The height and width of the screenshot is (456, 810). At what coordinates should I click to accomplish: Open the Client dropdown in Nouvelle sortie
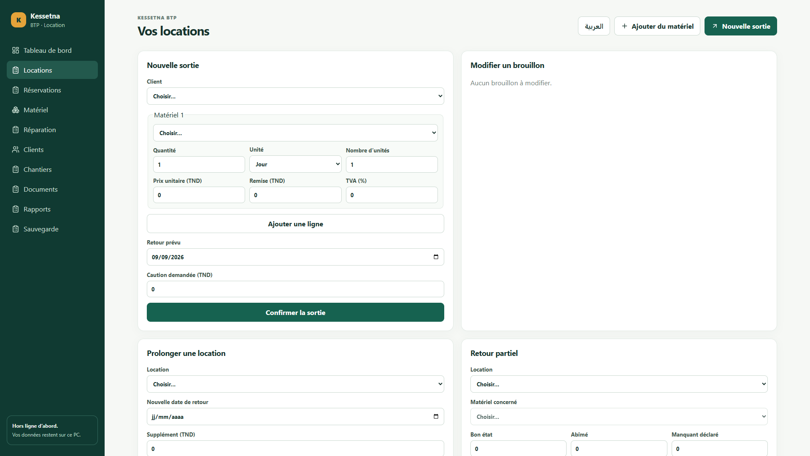(x=295, y=96)
